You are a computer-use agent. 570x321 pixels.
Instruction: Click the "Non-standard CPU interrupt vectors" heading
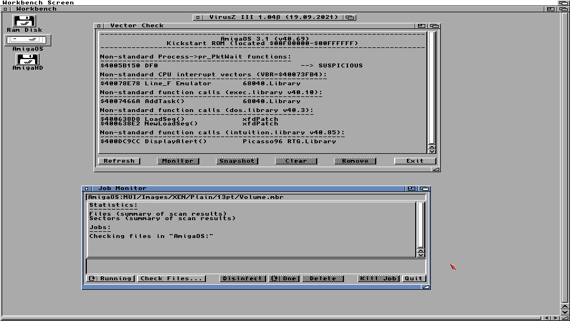pos(213,75)
